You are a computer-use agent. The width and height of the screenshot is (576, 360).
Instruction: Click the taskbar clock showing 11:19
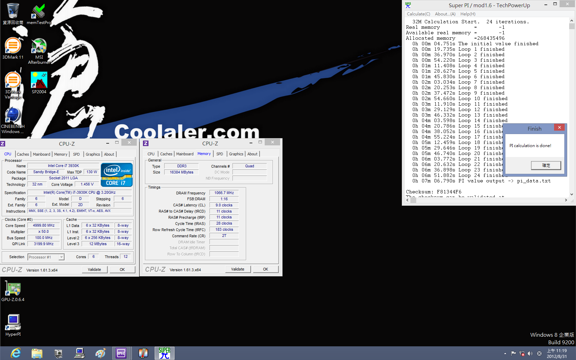pos(557,353)
